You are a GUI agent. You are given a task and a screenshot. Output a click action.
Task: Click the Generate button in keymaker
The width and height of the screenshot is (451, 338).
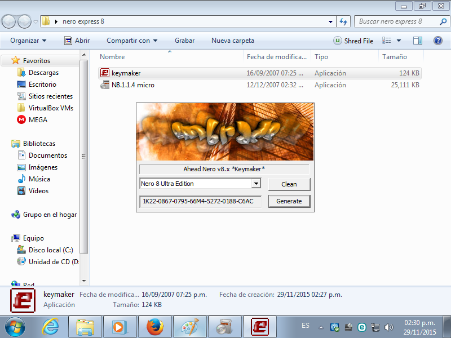click(289, 201)
